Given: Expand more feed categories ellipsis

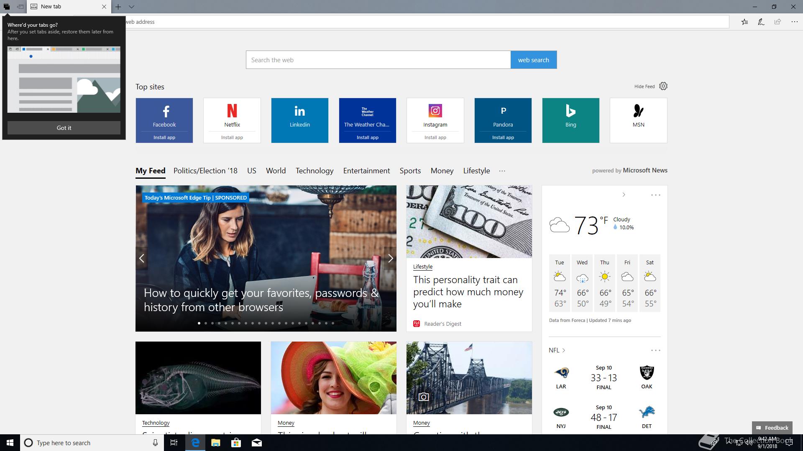Looking at the screenshot, I should pos(502,171).
